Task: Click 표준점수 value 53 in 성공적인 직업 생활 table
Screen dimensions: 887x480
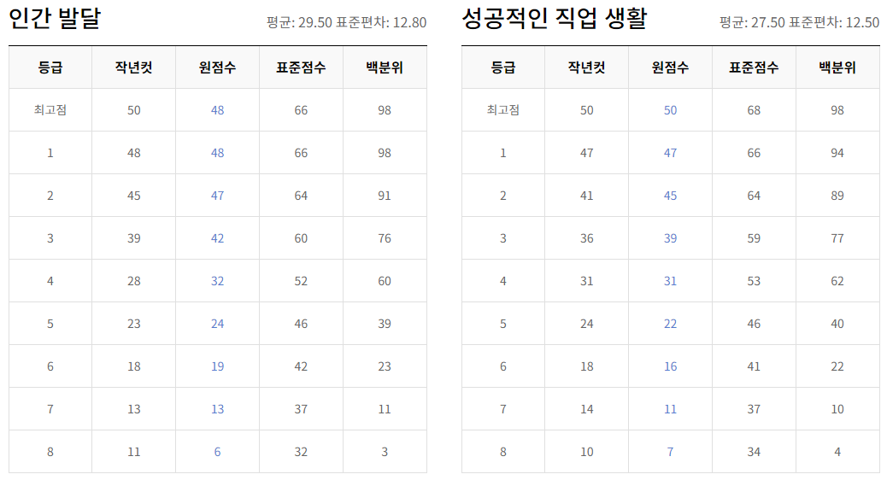Action: (754, 281)
